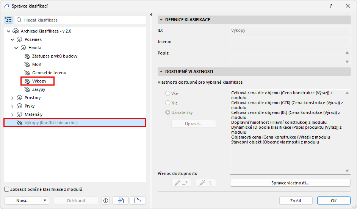Click the Upravit... button

(194, 124)
